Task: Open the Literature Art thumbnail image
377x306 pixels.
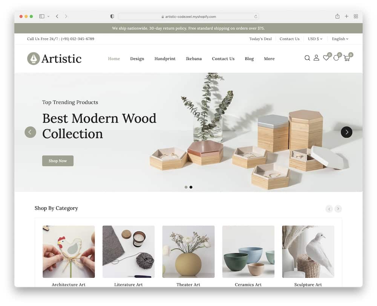Action: point(129,252)
